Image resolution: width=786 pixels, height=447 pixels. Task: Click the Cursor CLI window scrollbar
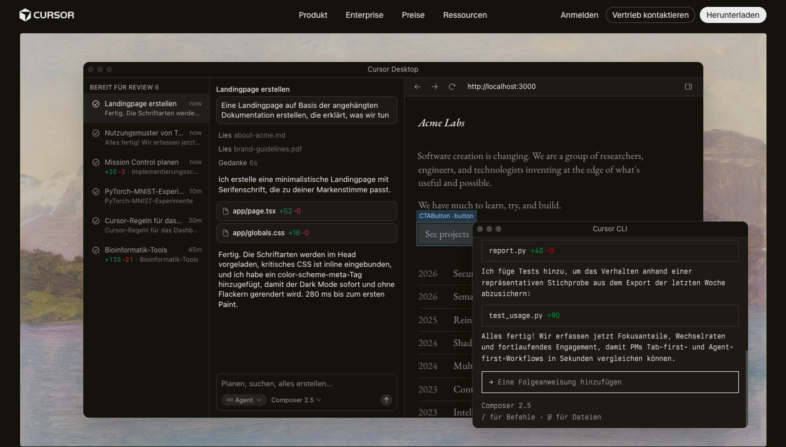tap(746, 389)
